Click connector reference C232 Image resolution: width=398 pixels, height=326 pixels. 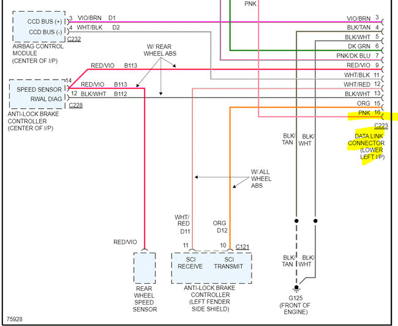click(x=74, y=39)
